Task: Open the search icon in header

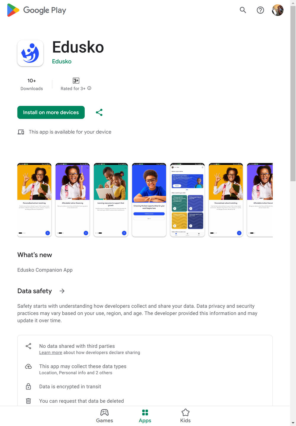Action: tap(243, 10)
